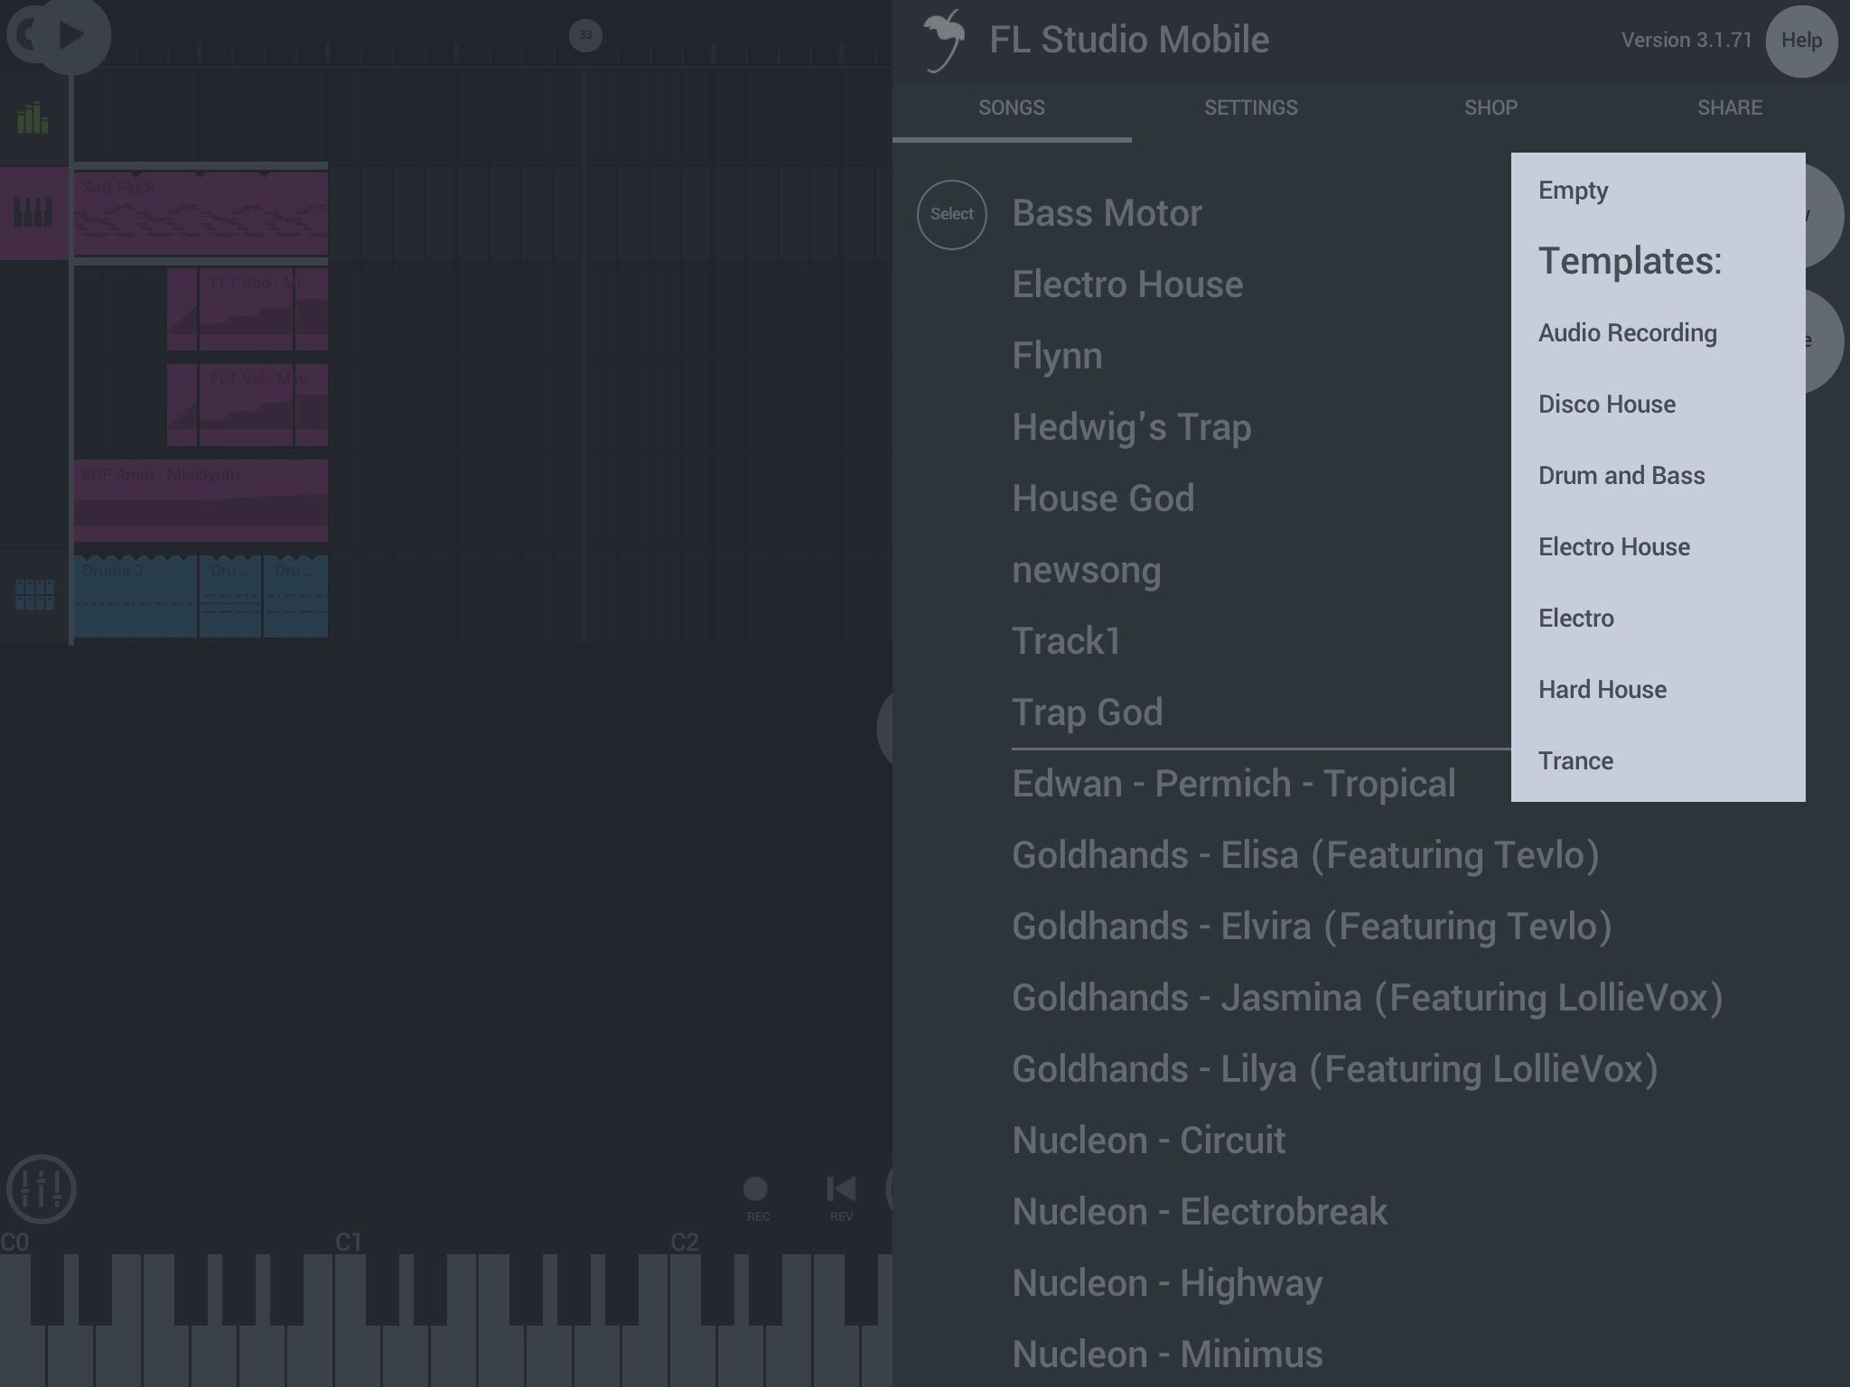Open the song House God

(1103, 499)
